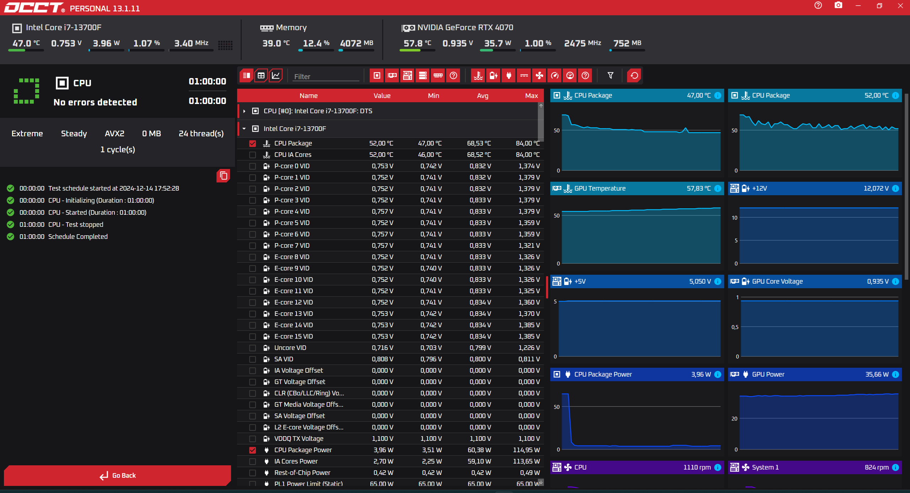Viewport: 910px width, 493px height.
Task: Expand the CPU [#0] DTS group
Action: 244,111
